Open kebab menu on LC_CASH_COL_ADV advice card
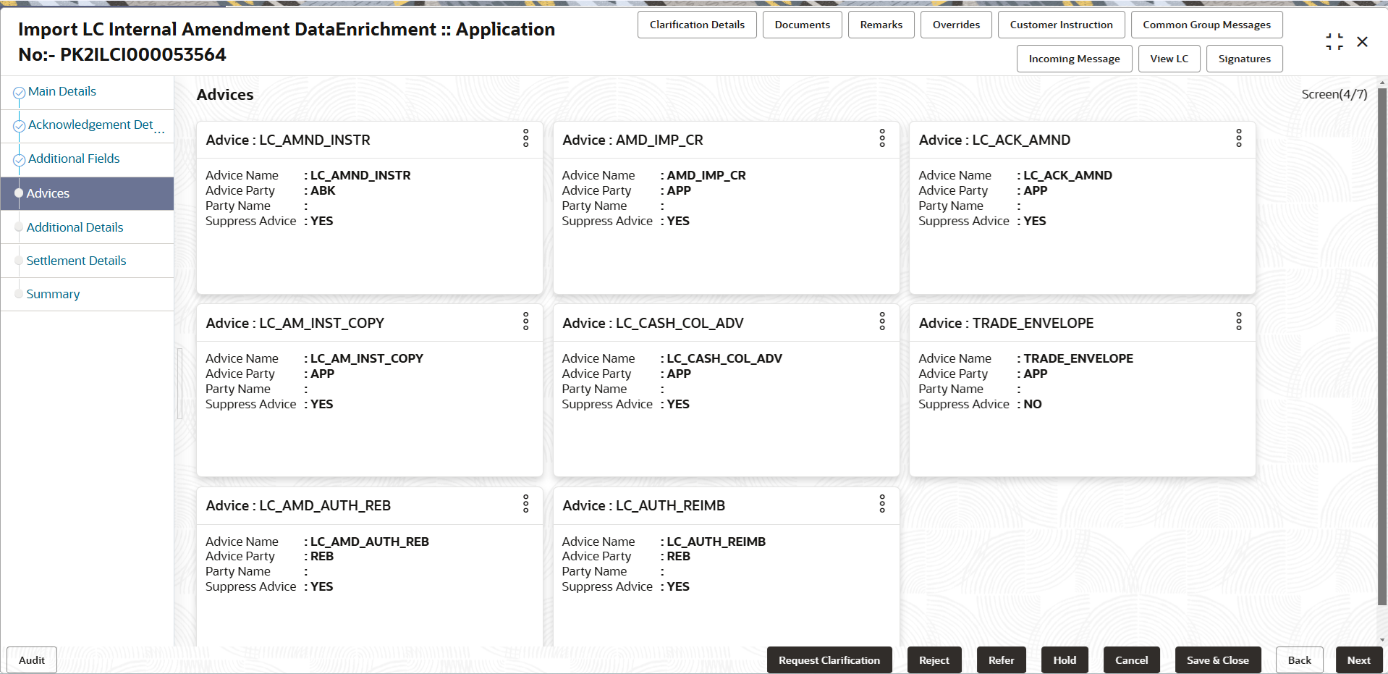1388x674 pixels. tap(882, 321)
